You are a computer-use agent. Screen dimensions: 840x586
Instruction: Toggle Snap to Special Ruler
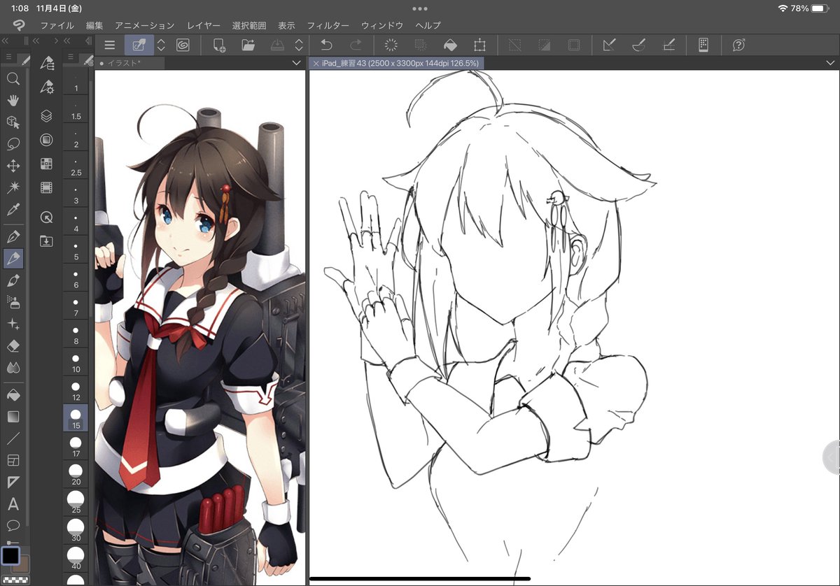click(x=638, y=45)
